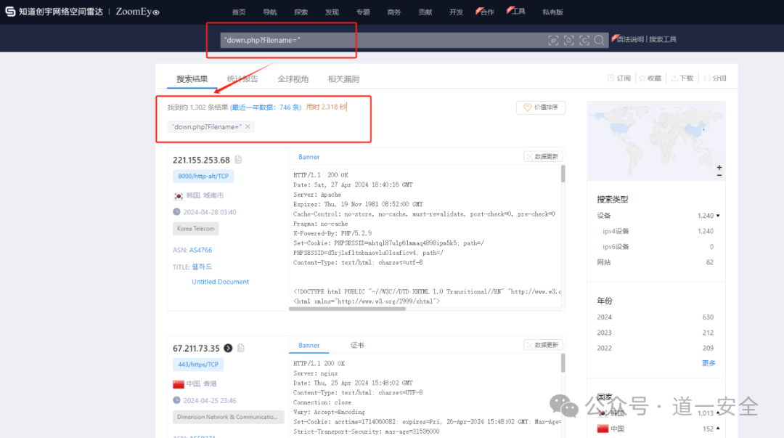The height and width of the screenshot is (438, 784).
Task: Open the AS4766 ASN link
Action: point(200,250)
